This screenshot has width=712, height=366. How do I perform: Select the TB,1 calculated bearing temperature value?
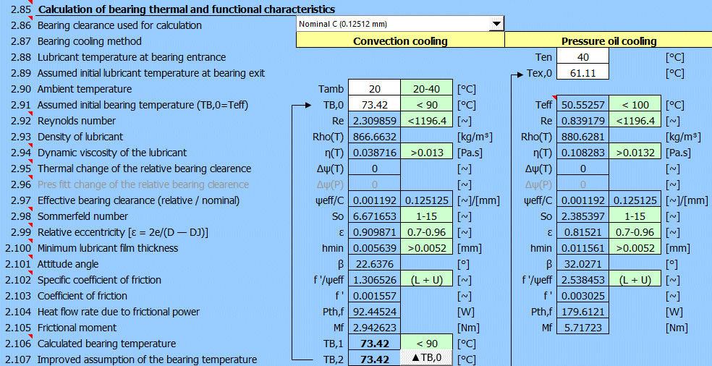coord(374,344)
